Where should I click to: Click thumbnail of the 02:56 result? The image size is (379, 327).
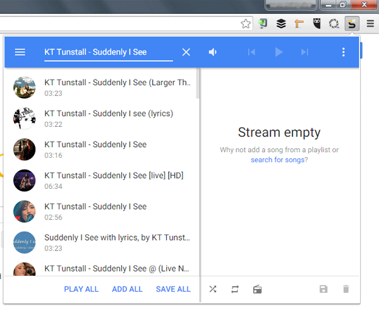pyautogui.click(x=24, y=211)
